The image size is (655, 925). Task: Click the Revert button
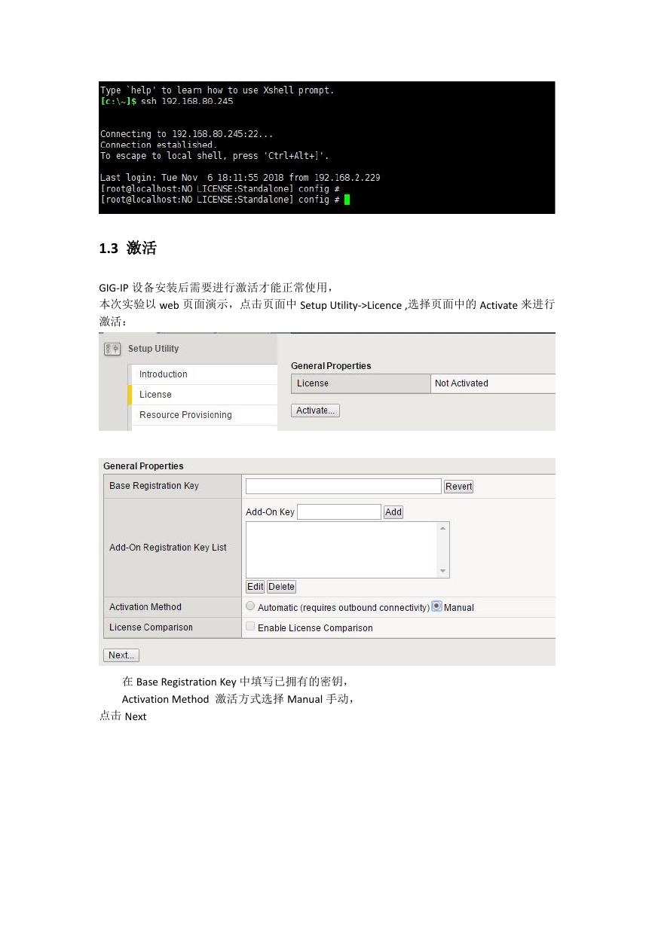click(458, 487)
